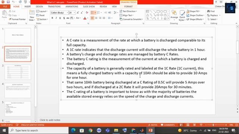This screenshot has height=134, width=239.
Task: Click the Select button in Editing
Action: coord(212,19)
